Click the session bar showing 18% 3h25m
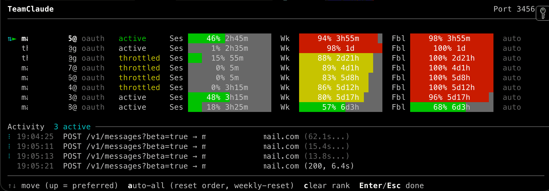Screen dimensions: 549x191 (230, 107)
